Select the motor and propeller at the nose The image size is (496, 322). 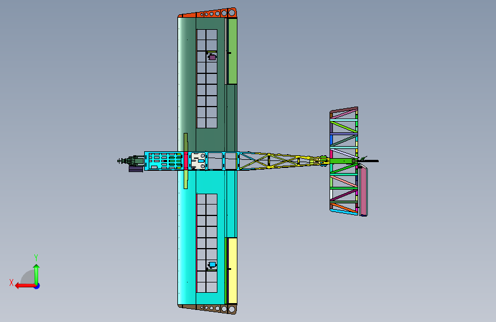(x=130, y=161)
